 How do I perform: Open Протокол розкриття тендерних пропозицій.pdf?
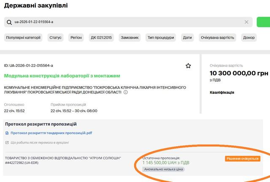(51, 133)
